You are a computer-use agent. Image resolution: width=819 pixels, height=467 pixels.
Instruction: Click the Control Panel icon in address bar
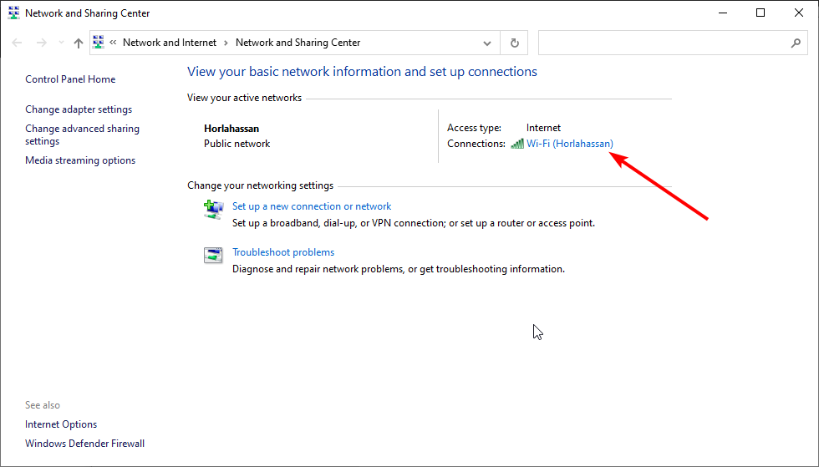99,43
